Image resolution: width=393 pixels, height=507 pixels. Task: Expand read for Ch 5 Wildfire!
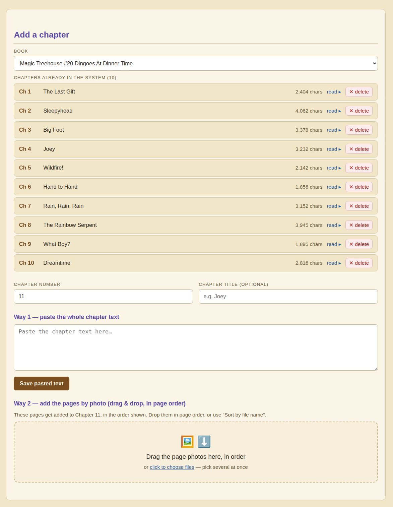(x=334, y=168)
